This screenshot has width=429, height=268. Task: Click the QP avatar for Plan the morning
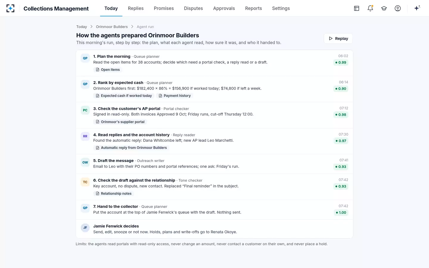click(85, 58)
